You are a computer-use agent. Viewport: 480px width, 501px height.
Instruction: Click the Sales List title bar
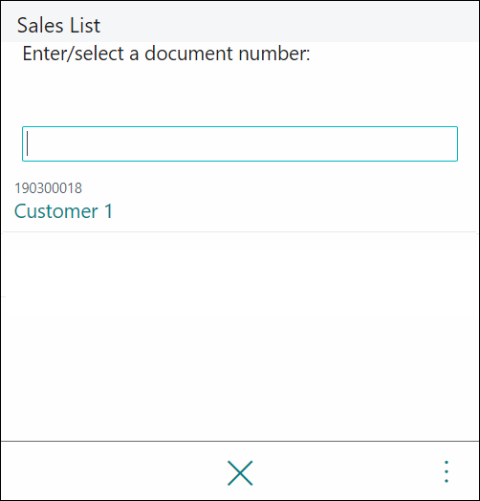click(240, 22)
